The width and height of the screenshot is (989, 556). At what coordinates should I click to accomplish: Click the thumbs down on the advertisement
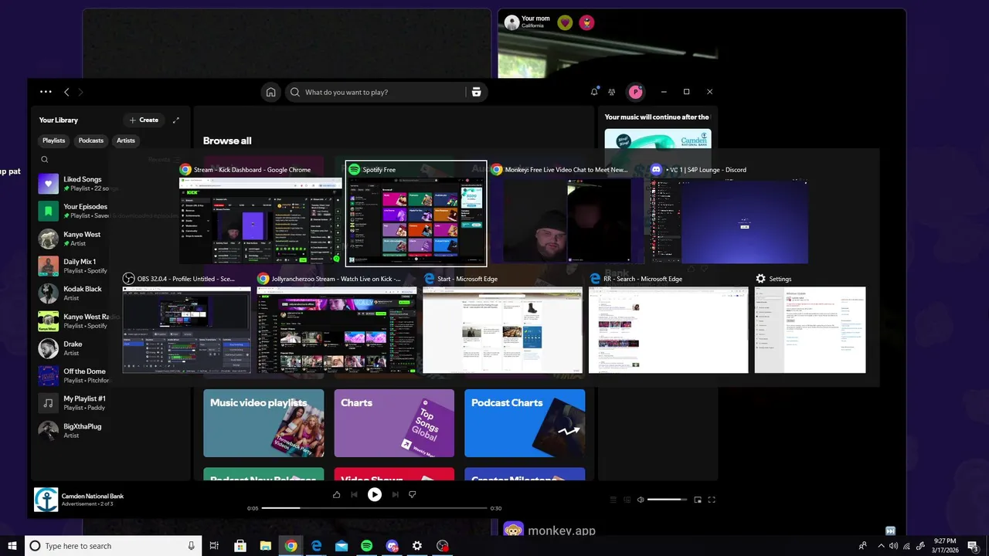[x=412, y=494]
